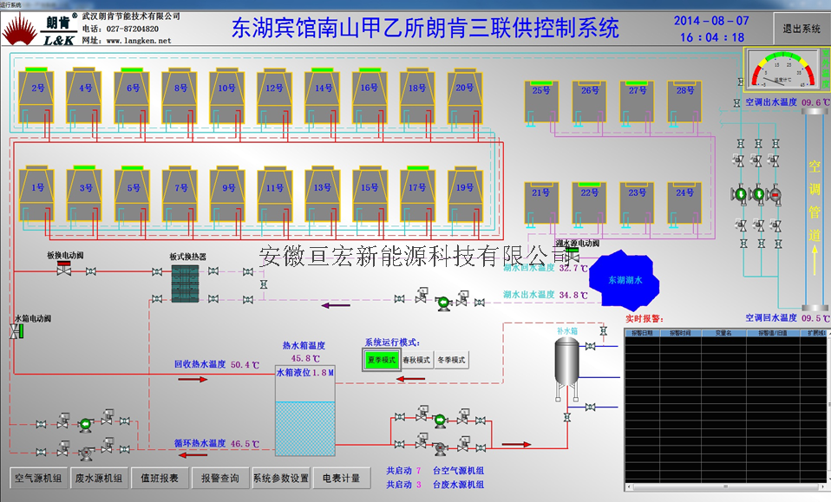Select air source unit 10号
The image size is (831, 502).
226,95
